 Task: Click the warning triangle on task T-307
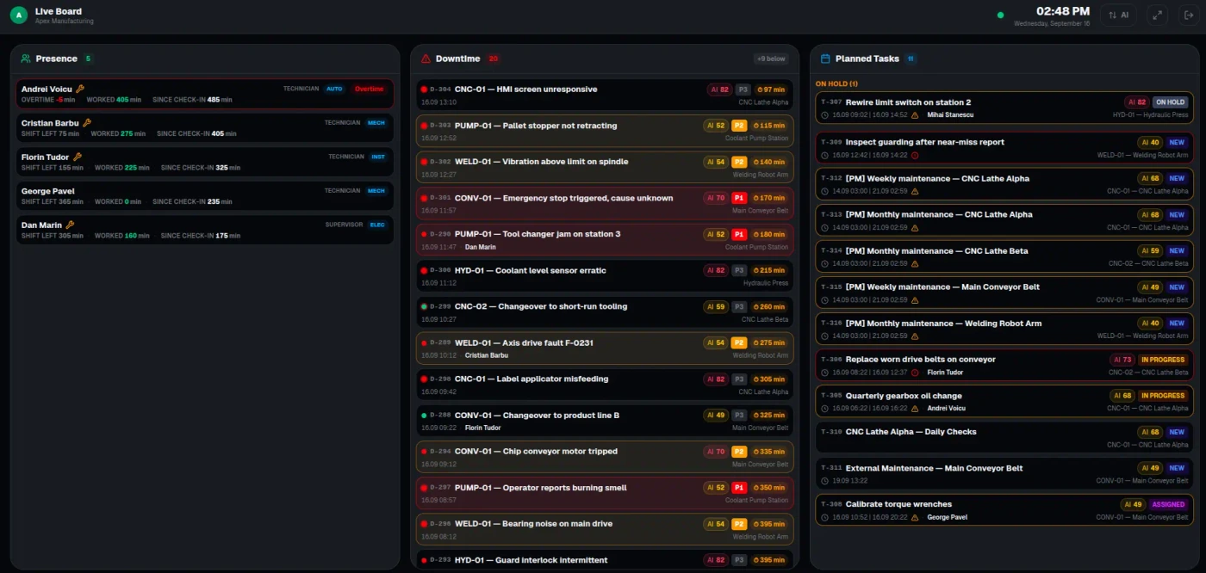pyautogui.click(x=915, y=114)
